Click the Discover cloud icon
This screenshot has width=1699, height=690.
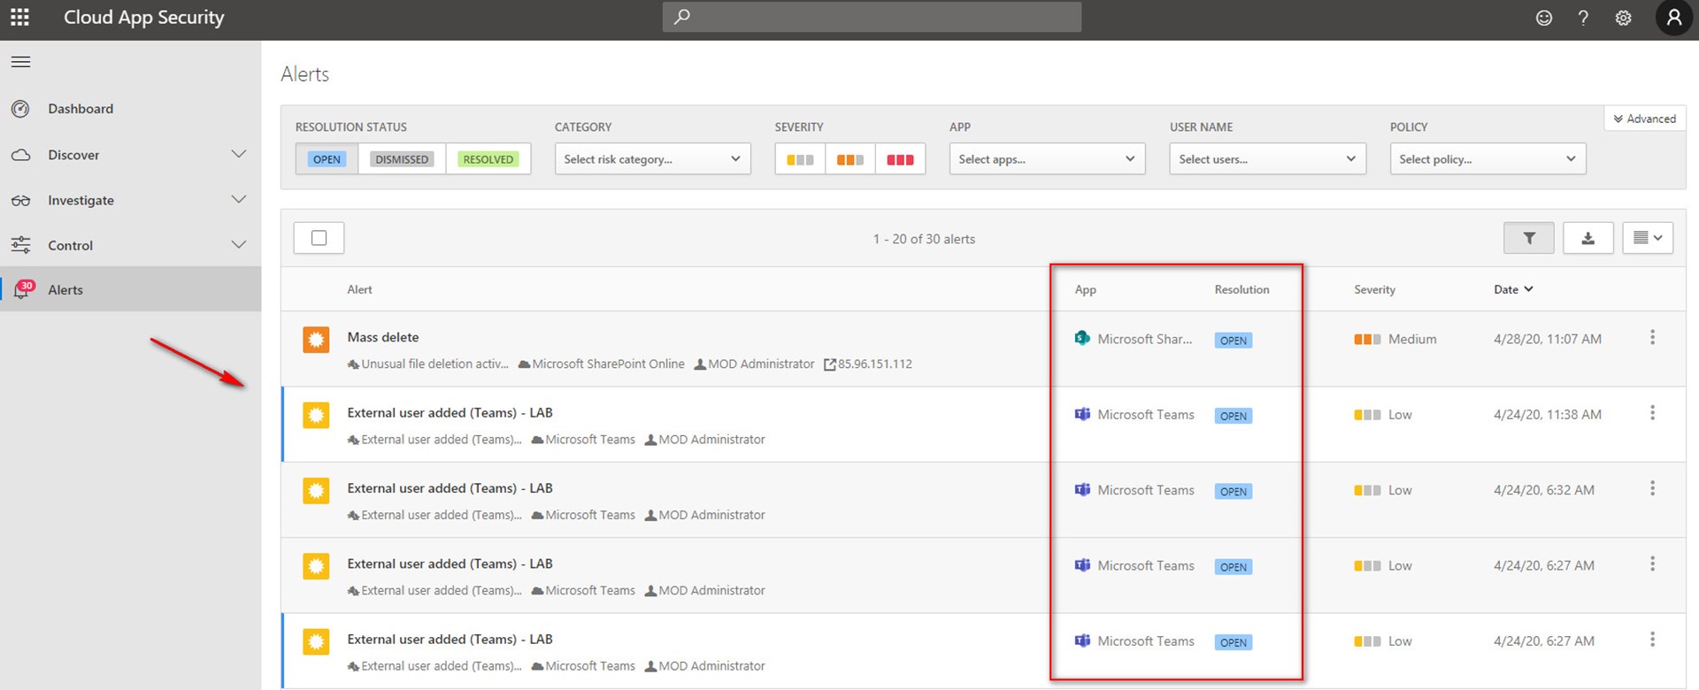[x=20, y=155]
